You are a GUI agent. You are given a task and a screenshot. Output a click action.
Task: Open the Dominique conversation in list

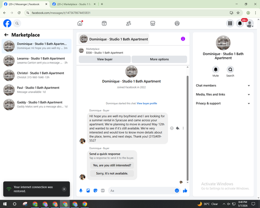click(x=36, y=46)
